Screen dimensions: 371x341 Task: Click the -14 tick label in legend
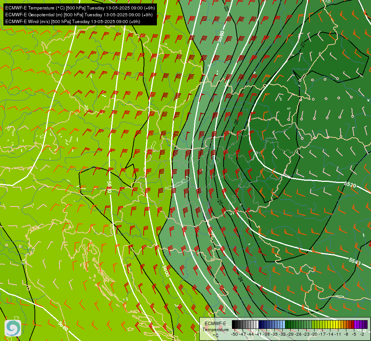tap(330, 334)
